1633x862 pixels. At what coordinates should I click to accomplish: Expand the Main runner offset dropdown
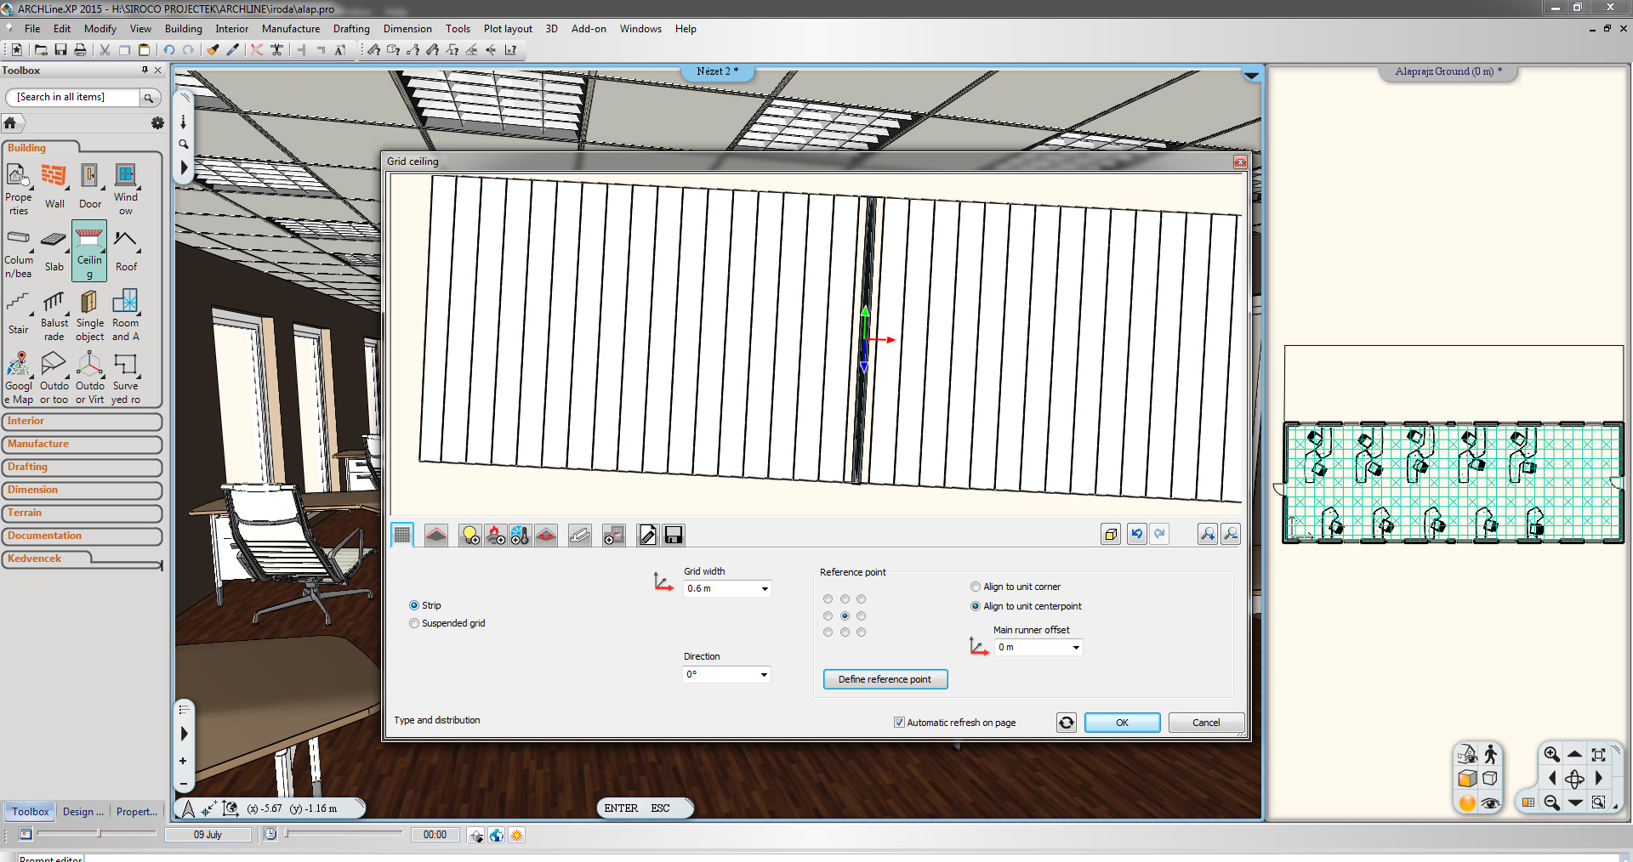pos(1075,647)
